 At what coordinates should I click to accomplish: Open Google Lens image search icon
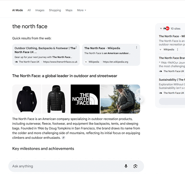[135, 166]
